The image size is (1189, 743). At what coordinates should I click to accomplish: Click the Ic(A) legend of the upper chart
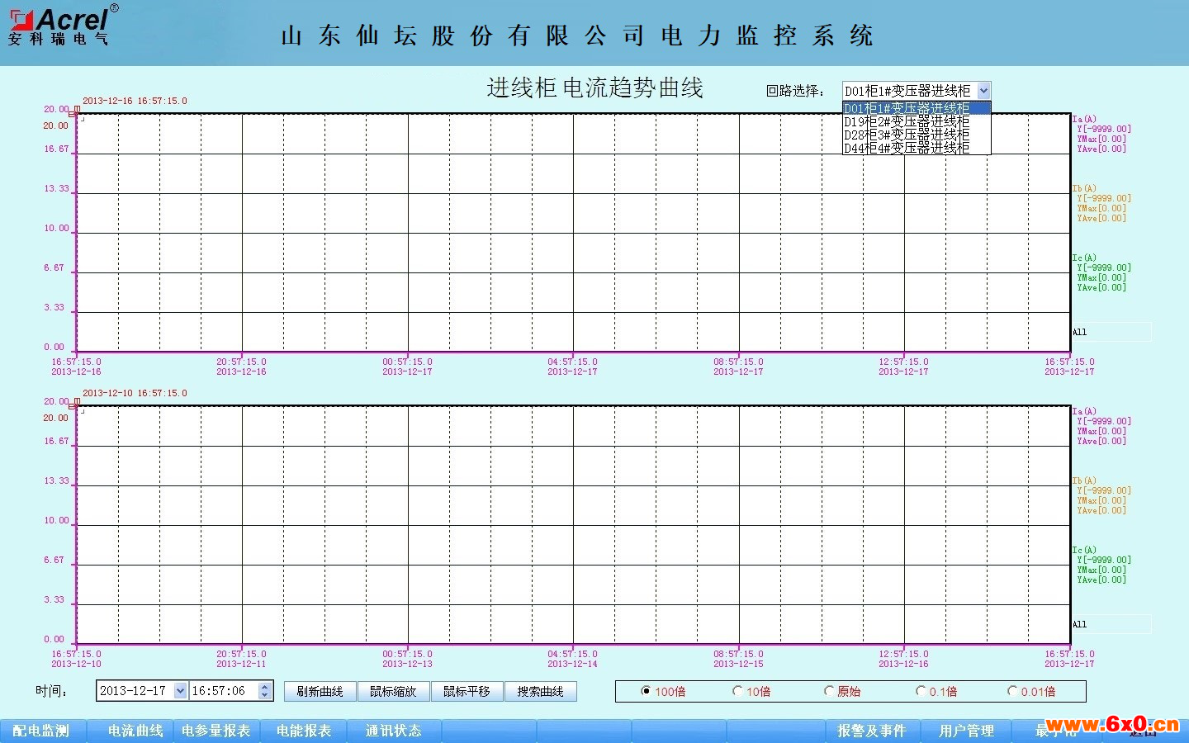click(1084, 258)
